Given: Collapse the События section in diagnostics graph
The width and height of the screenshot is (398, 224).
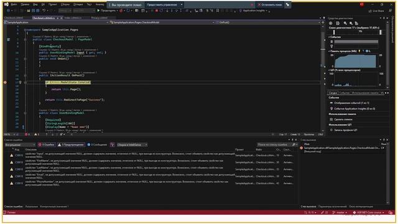Looking at the screenshot, I should point(329,37).
